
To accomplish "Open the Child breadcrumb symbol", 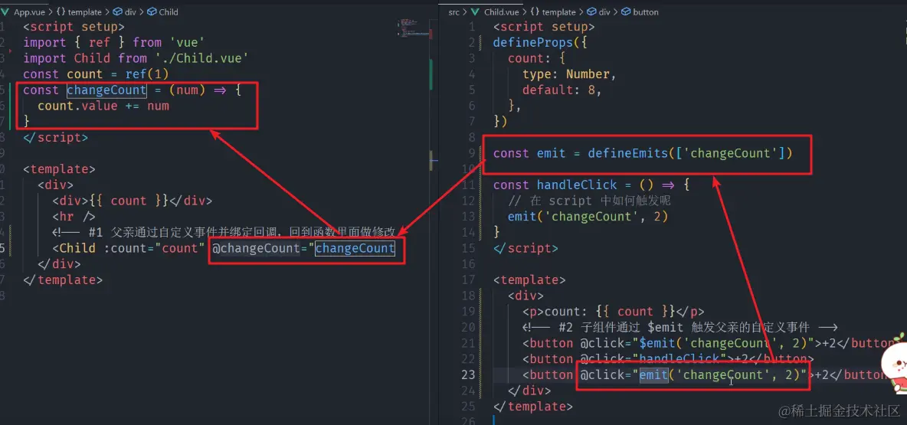I will [x=169, y=11].
